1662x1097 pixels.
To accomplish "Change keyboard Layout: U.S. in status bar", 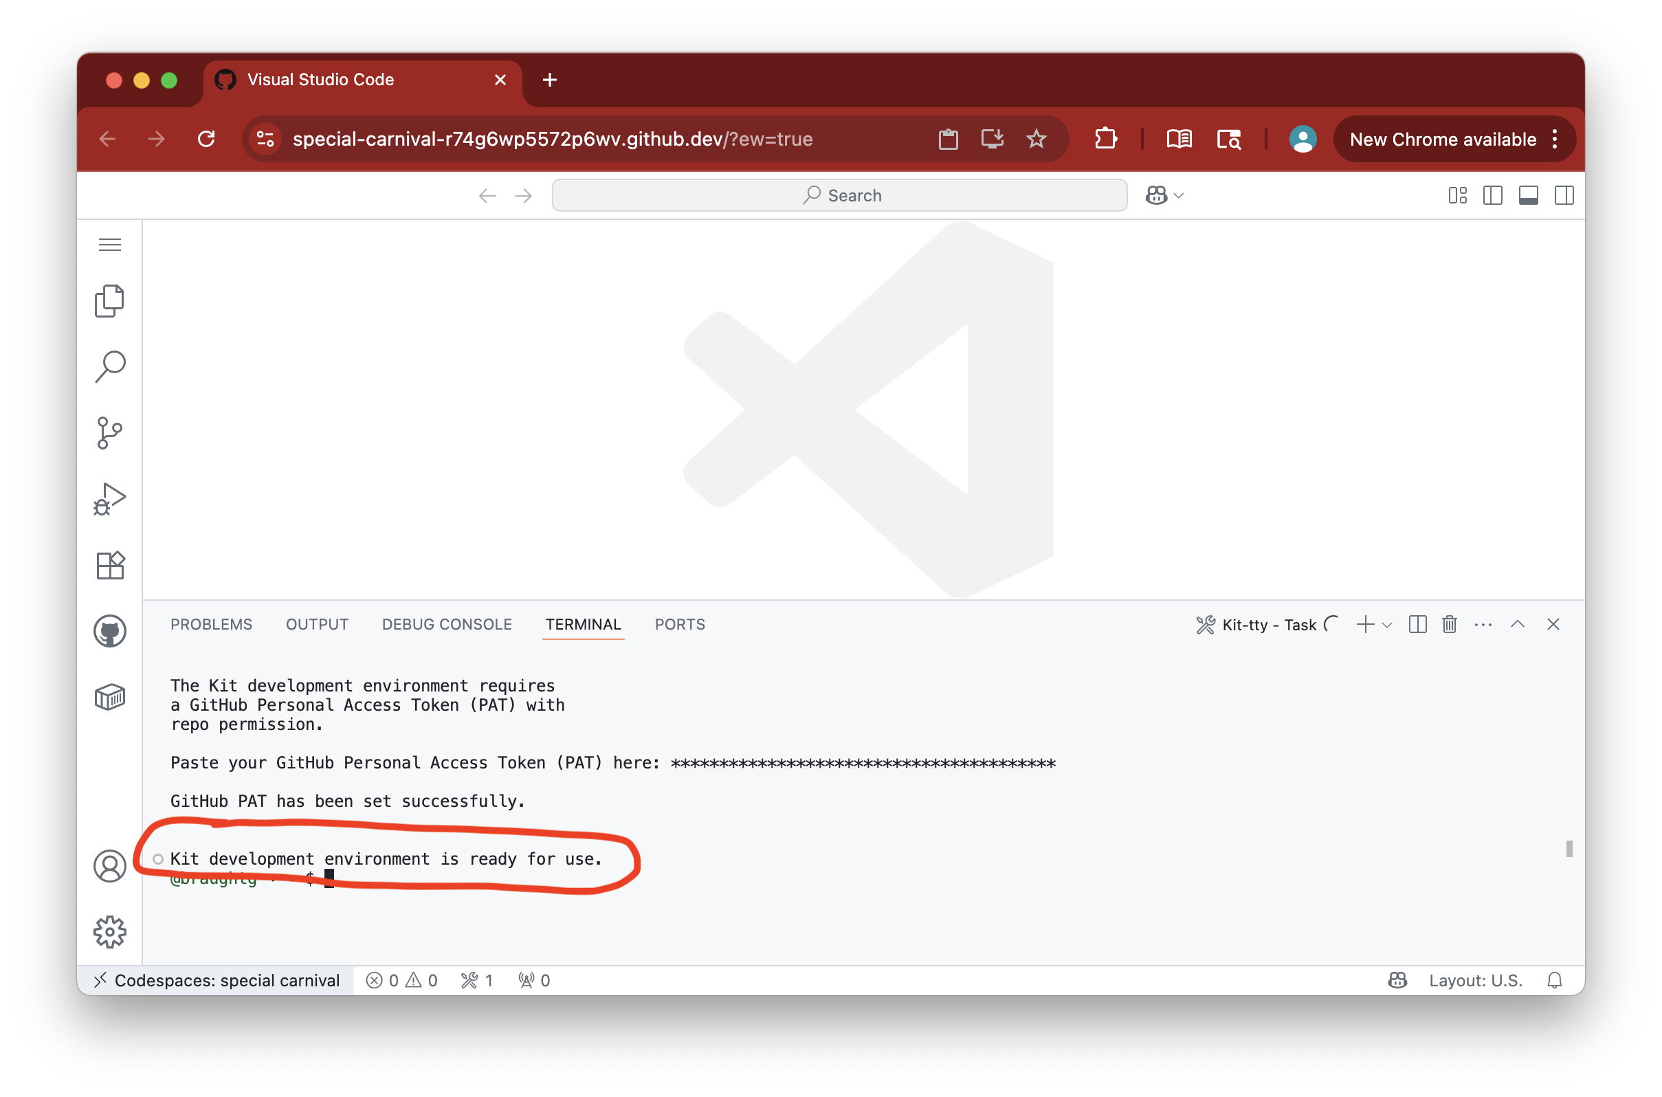I will pyautogui.click(x=1475, y=980).
